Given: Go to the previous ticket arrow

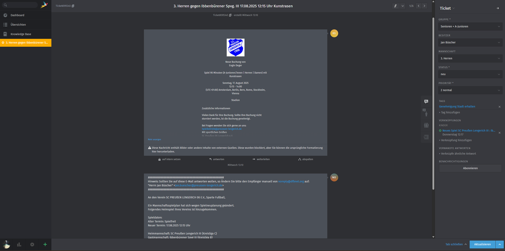Looking at the screenshot, I should (x=418, y=6).
